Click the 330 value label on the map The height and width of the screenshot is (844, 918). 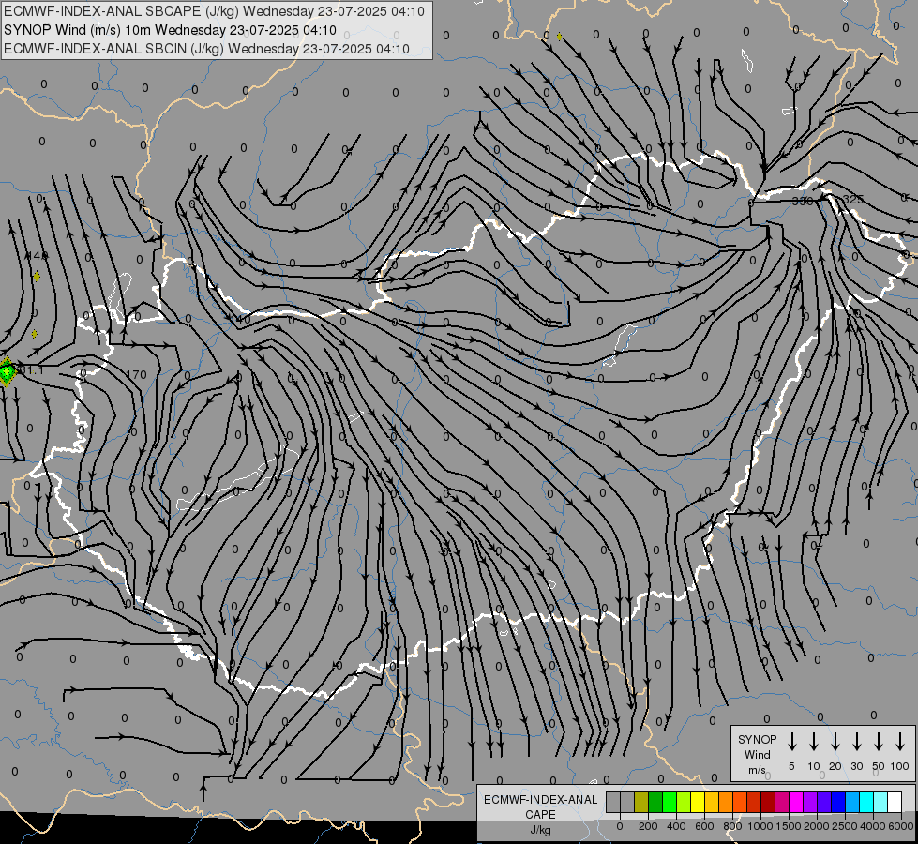(802, 201)
